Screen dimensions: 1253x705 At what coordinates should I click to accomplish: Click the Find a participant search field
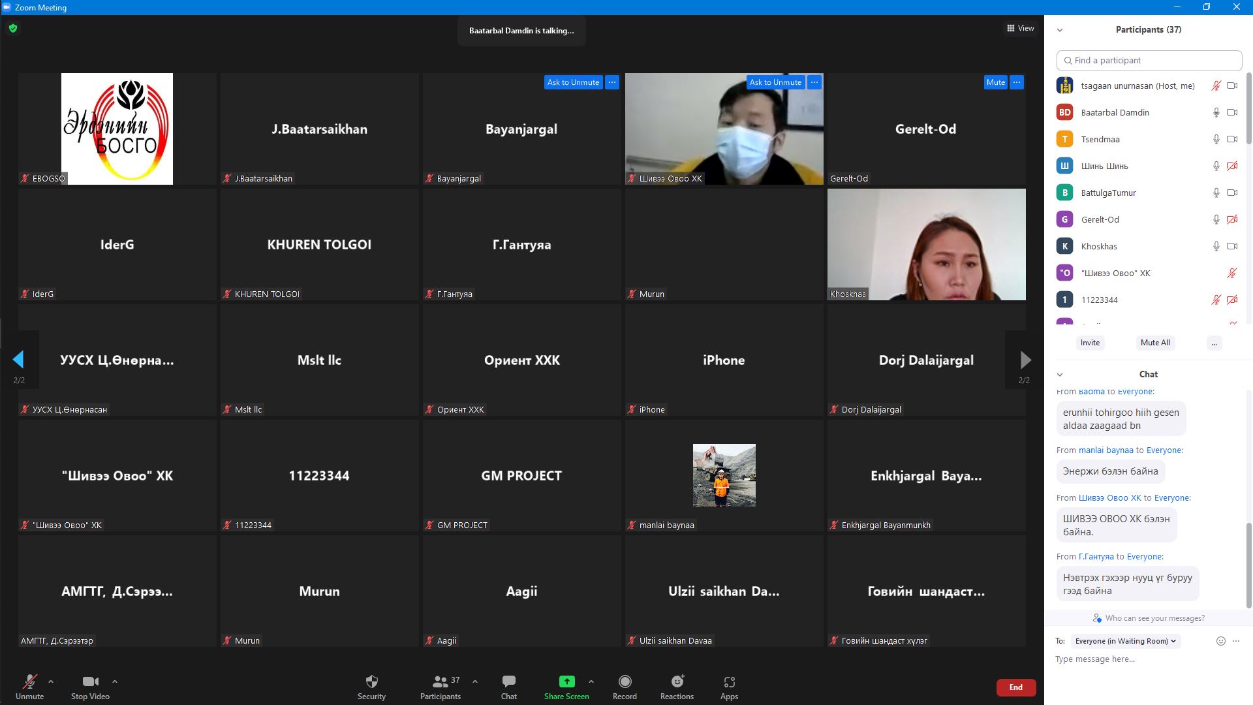click(1149, 60)
